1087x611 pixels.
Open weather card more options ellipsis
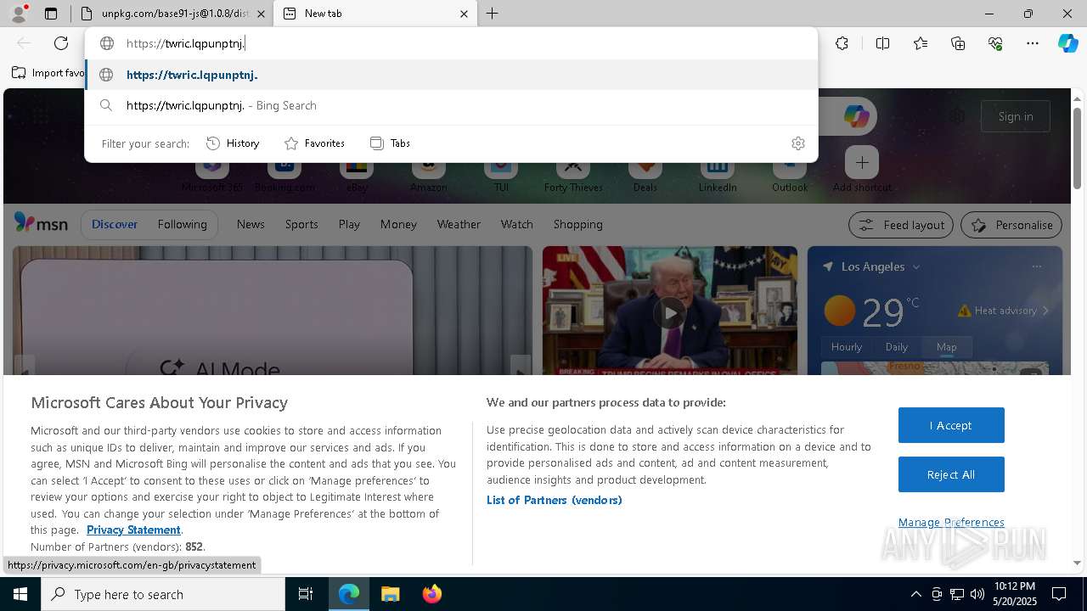(1036, 266)
